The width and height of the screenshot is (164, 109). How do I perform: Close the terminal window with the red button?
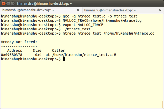tap(3, 4)
